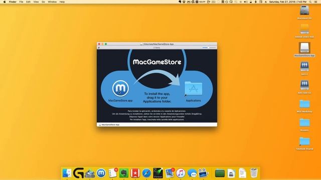Open the Edit menu

coord(28,2)
